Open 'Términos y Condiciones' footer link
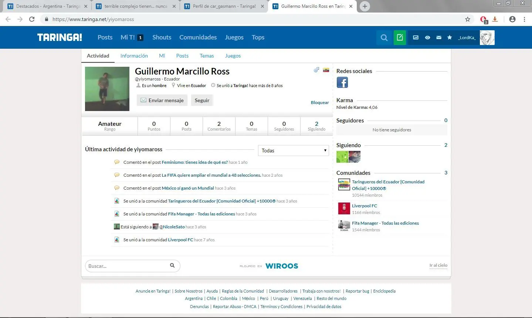This screenshot has width=532, height=318. (x=281, y=307)
